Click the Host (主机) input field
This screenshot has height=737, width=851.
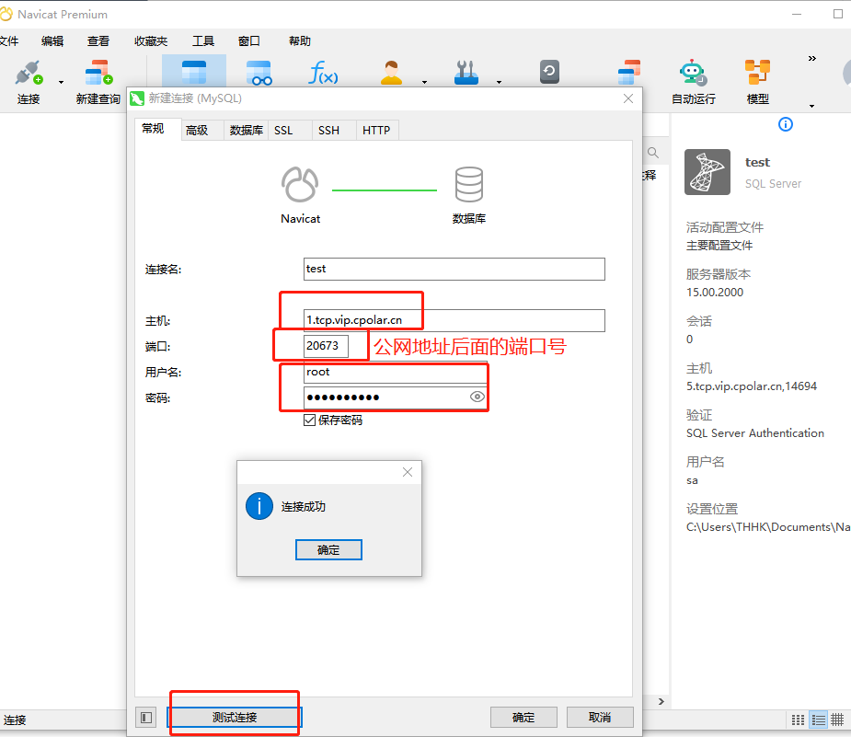[454, 320]
